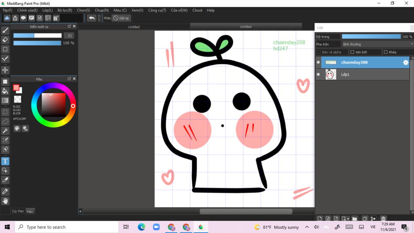The height and width of the screenshot is (233, 414).
Task: Add a new layer with the blank page icon
Action: point(320,218)
